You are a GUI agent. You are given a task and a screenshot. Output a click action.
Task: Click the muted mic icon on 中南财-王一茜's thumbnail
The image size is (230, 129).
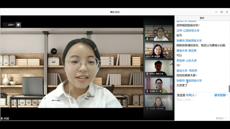pyautogui.click(x=147, y=91)
